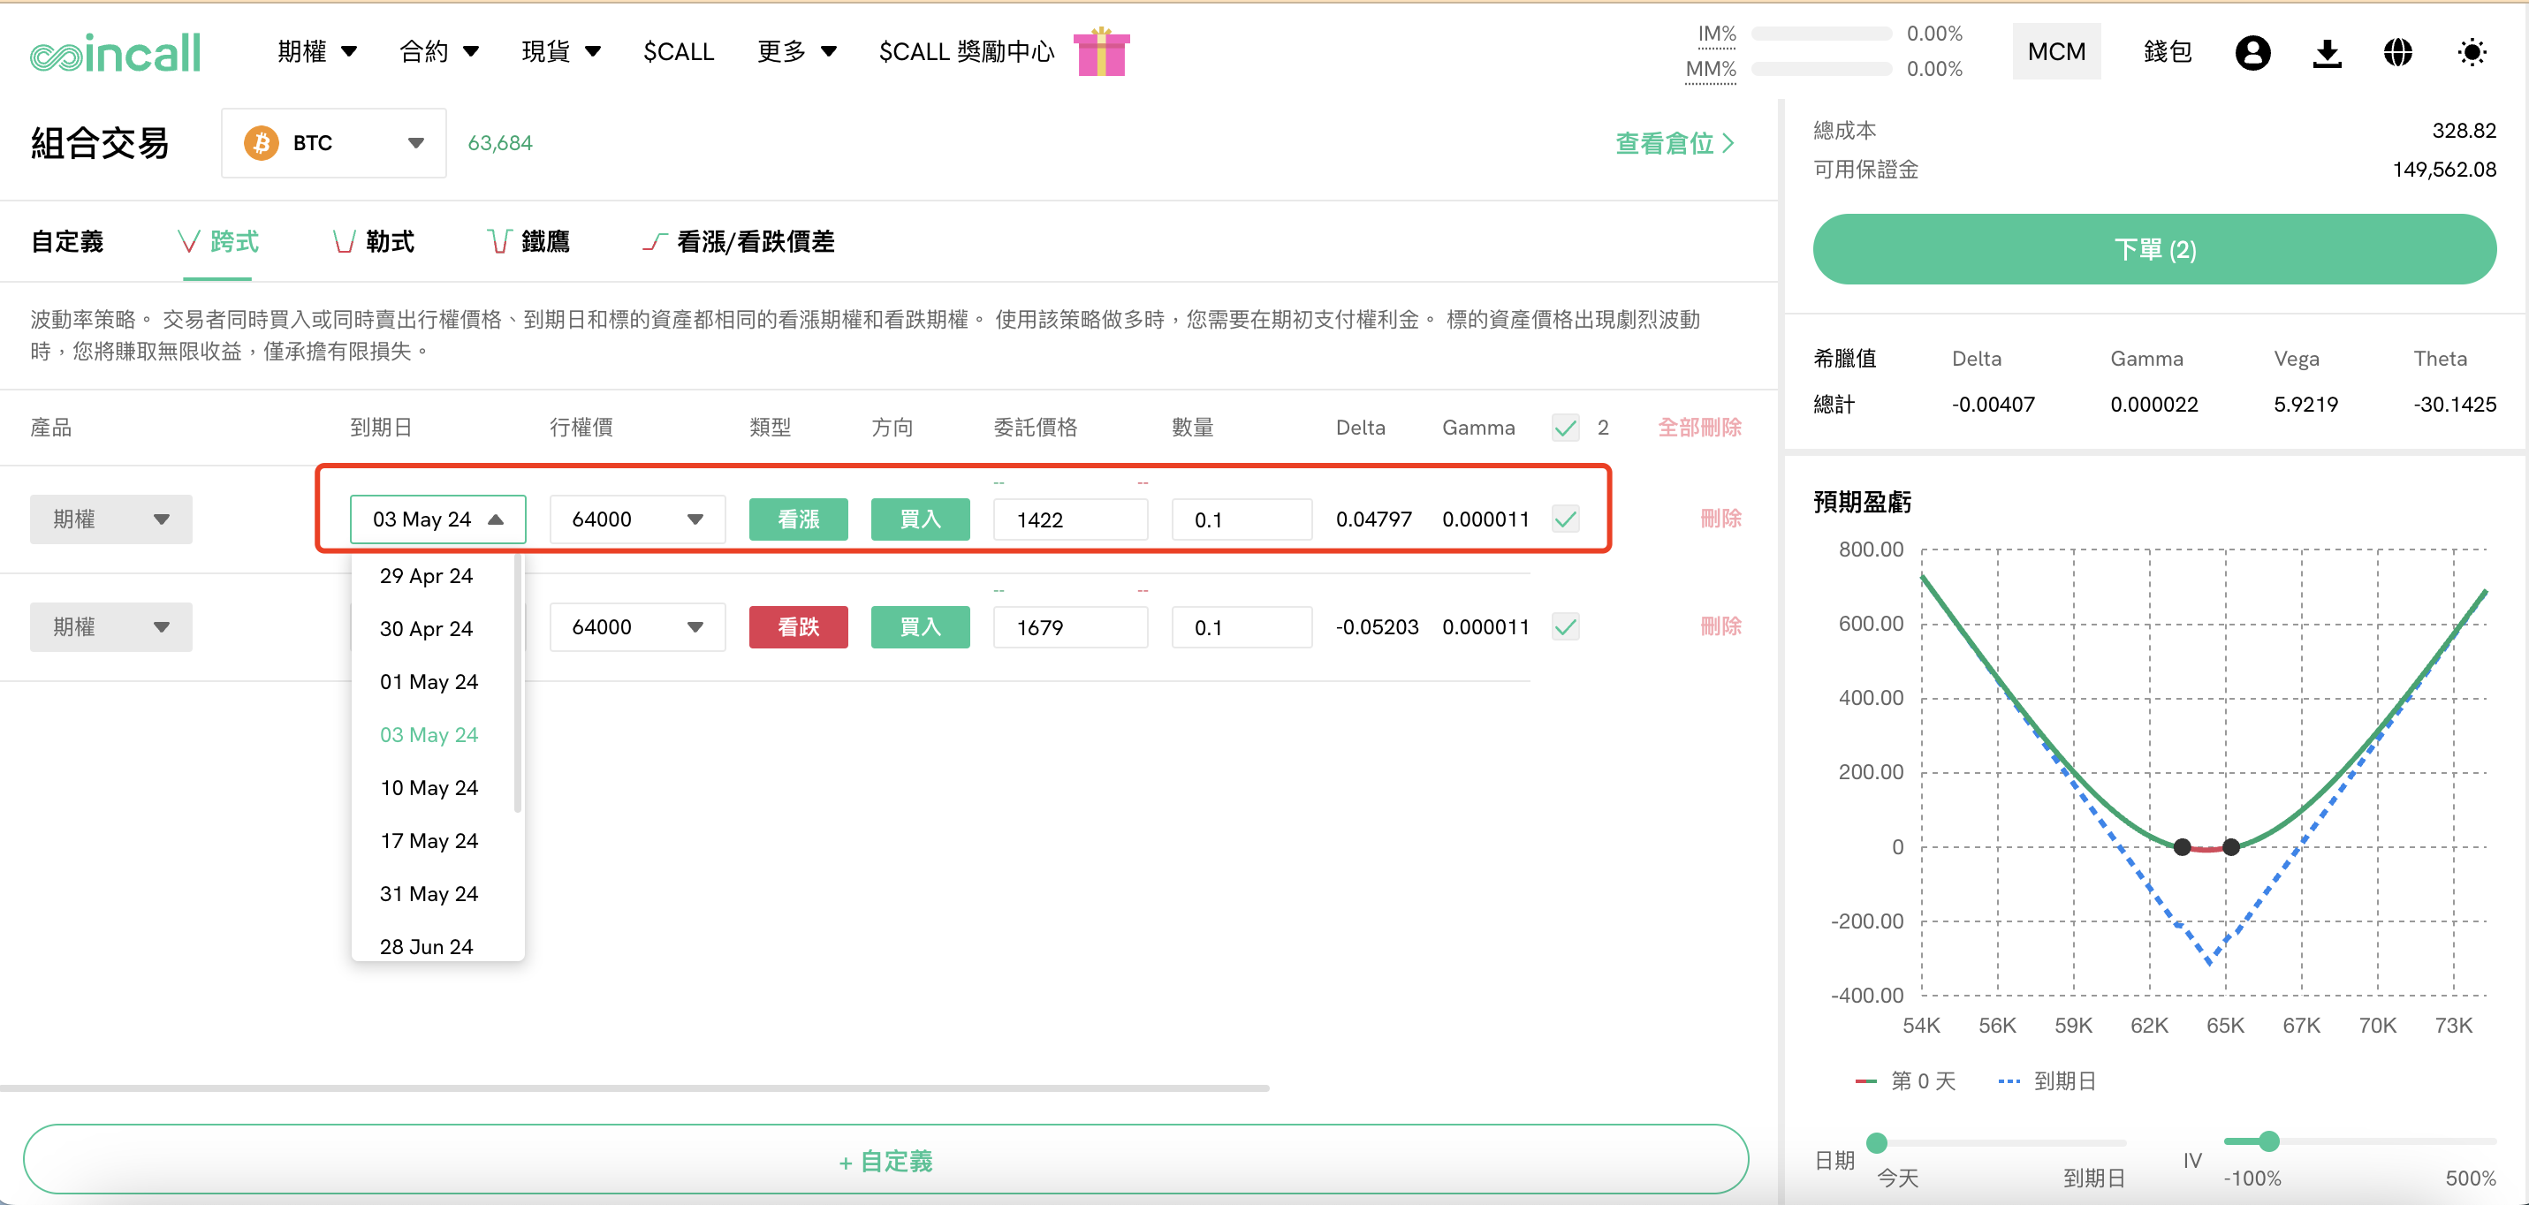This screenshot has height=1205, width=2529.
Task: Uncheck the put option leg checkbox
Action: (1566, 627)
